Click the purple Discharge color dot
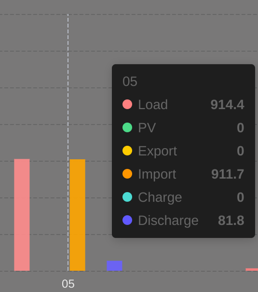The width and height of the screenshot is (258, 292). (127, 220)
